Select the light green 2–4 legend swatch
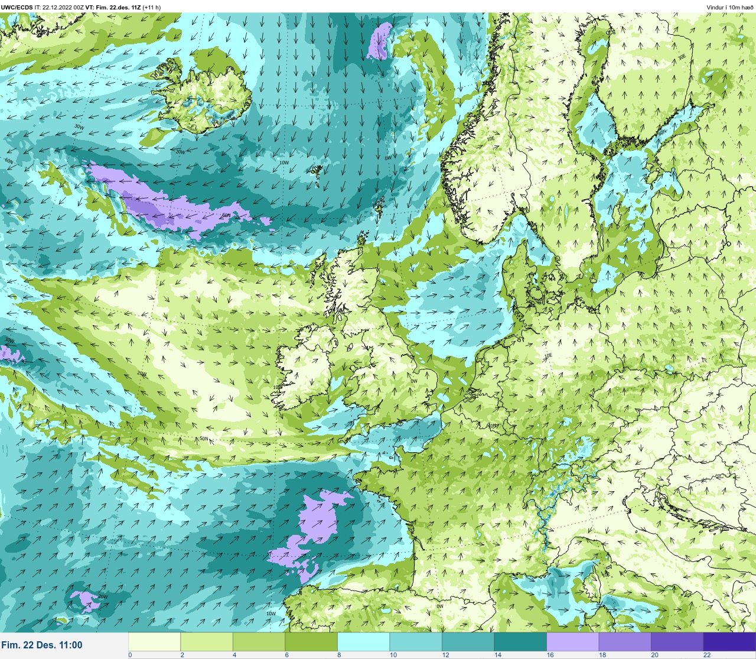 (207, 642)
